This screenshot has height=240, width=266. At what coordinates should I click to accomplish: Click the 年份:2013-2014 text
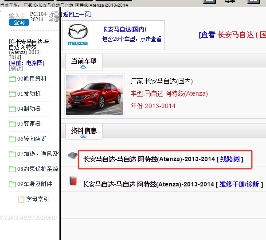[x=153, y=106]
